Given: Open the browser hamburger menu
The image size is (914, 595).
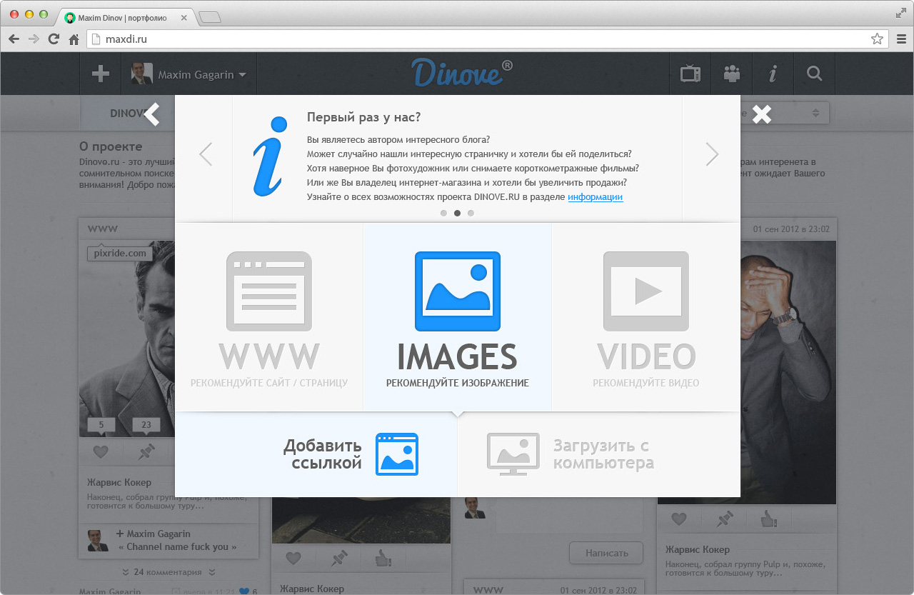Looking at the screenshot, I should pyautogui.click(x=901, y=39).
